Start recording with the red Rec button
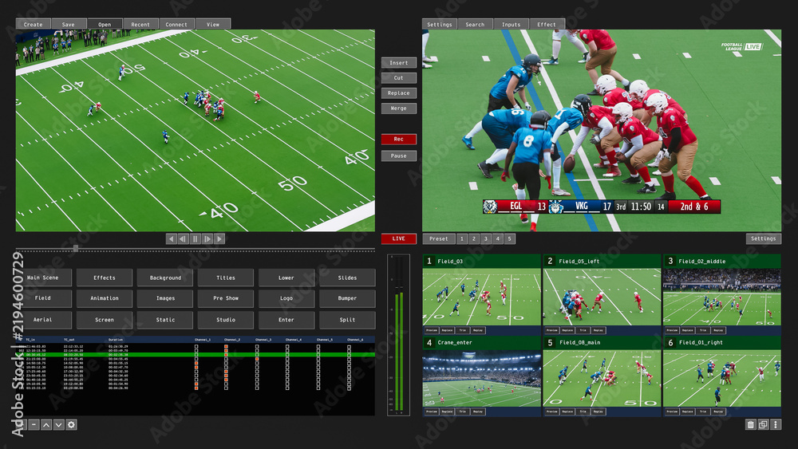The width and height of the screenshot is (798, 449). tap(398, 139)
